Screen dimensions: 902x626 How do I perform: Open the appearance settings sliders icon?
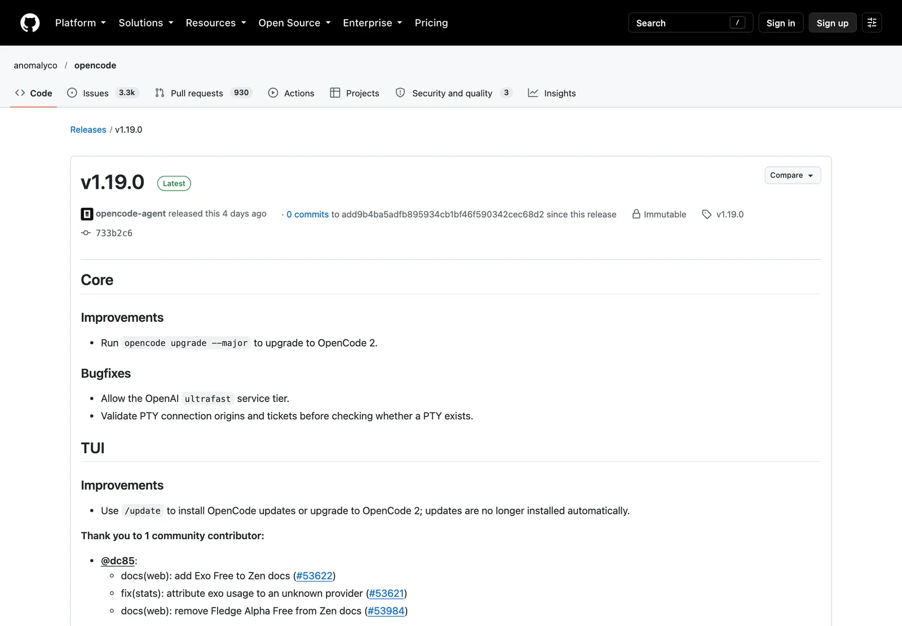point(872,23)
